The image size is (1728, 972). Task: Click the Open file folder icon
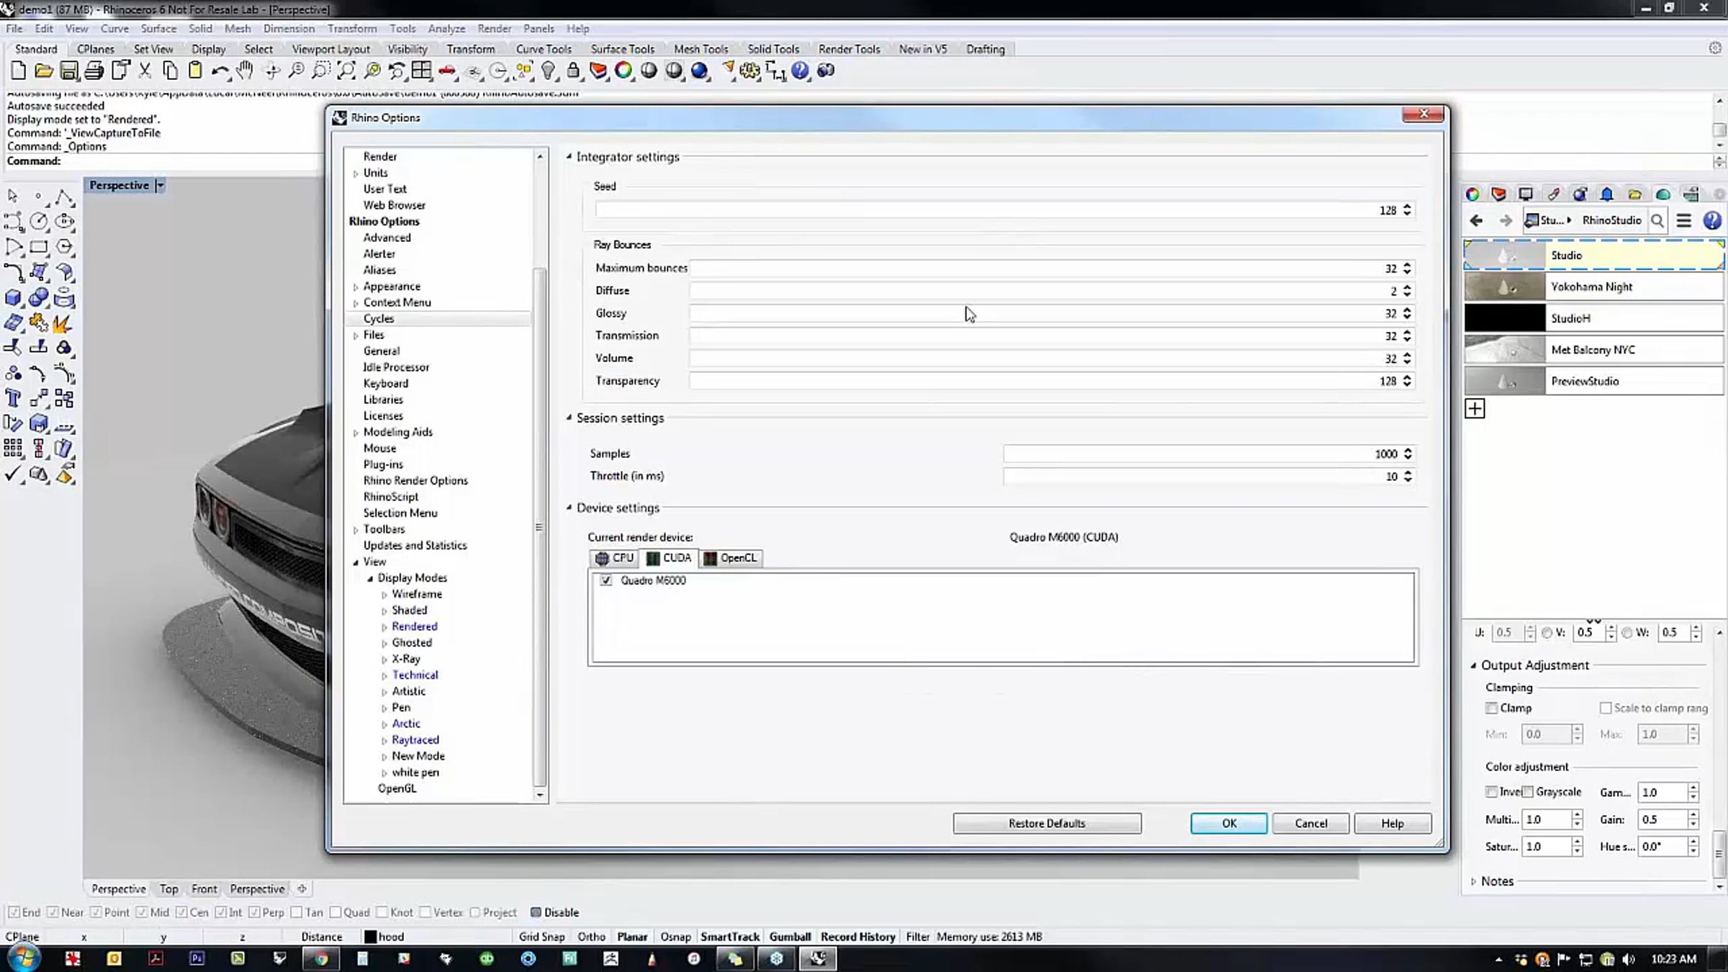tap(43, 71)
